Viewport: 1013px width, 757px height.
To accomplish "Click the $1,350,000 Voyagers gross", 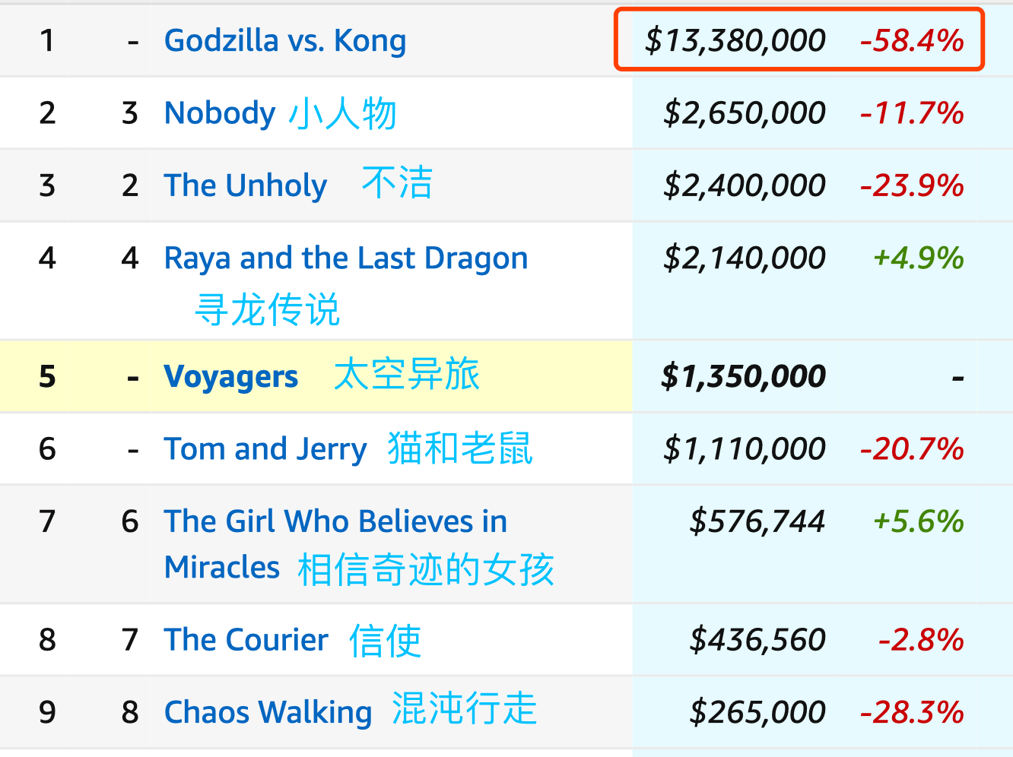I will pyautogui.click(x=744, y=377).
